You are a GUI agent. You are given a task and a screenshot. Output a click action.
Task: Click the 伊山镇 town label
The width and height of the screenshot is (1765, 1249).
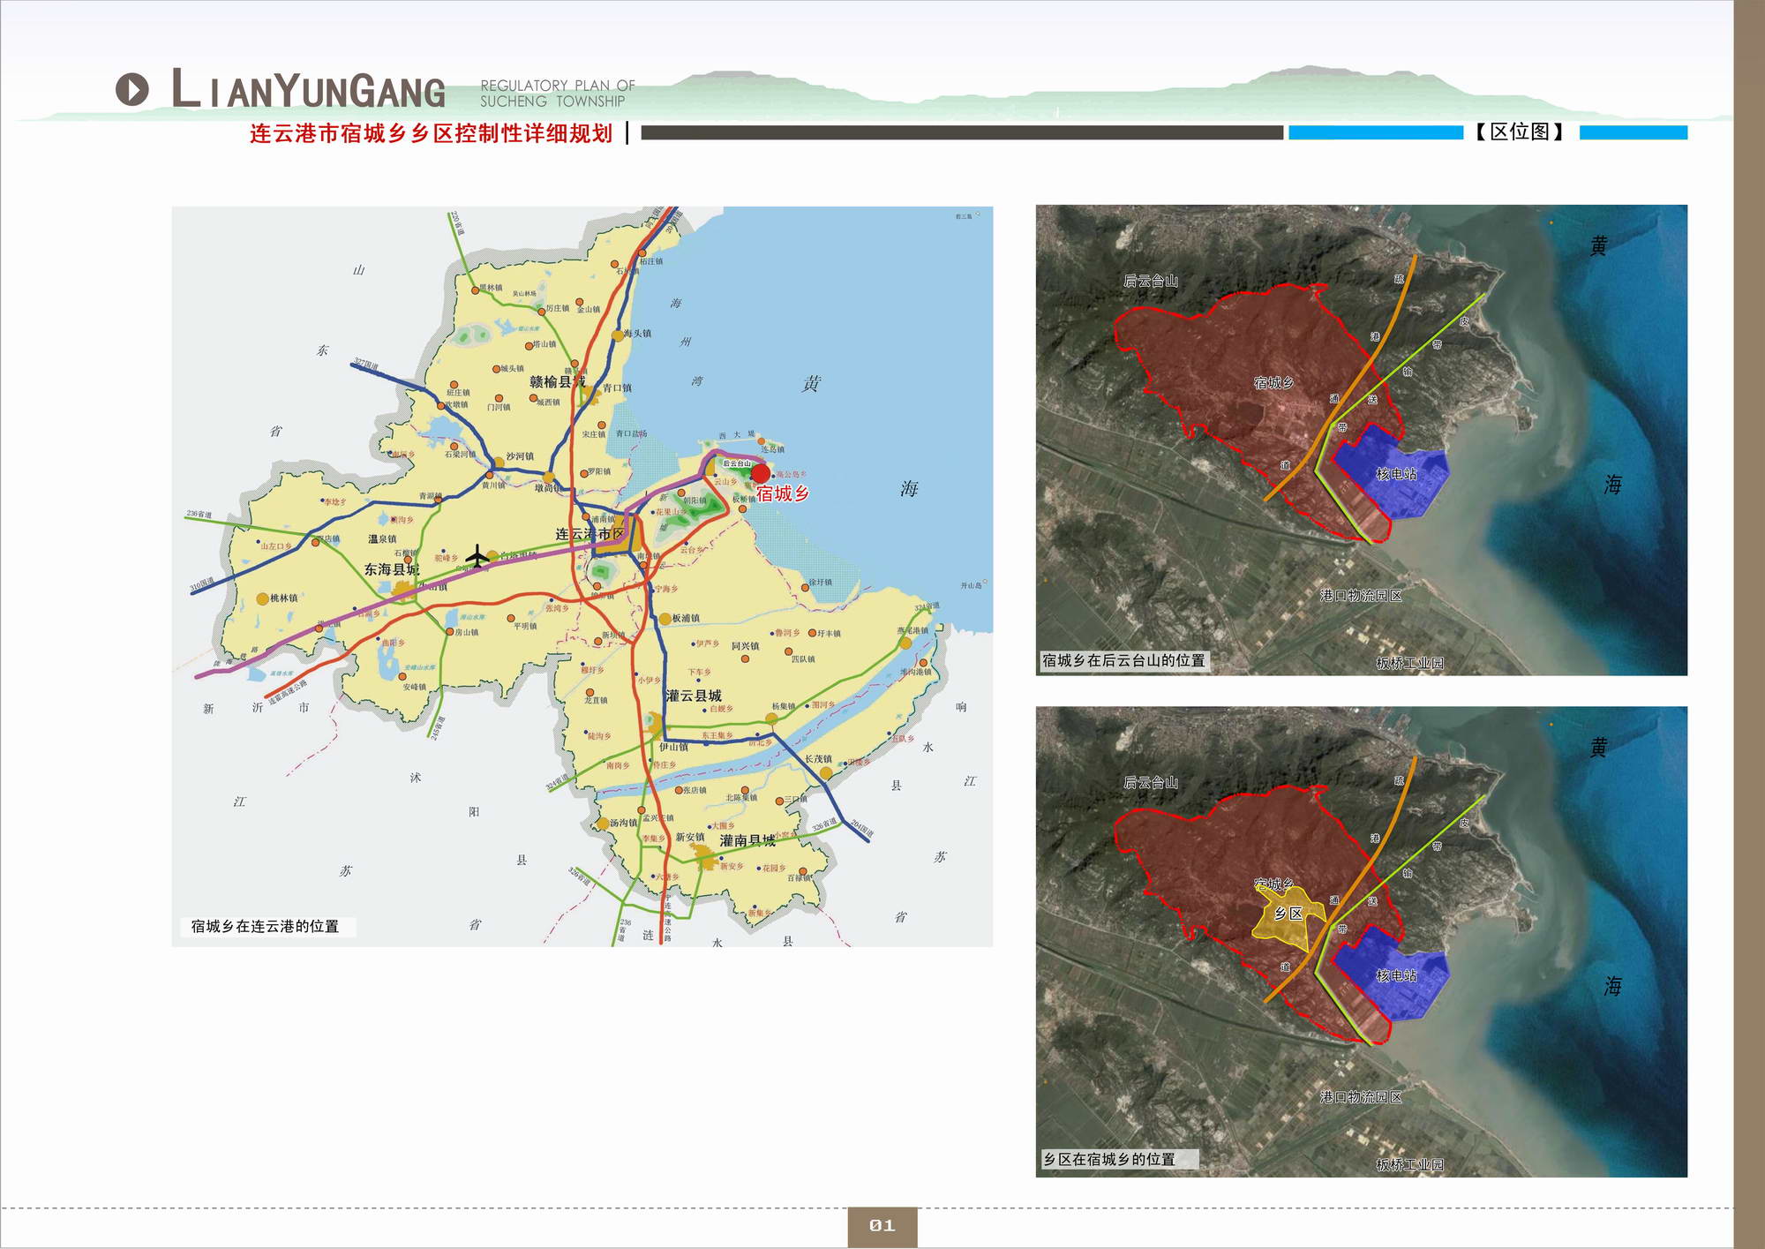tap(673, 747)
